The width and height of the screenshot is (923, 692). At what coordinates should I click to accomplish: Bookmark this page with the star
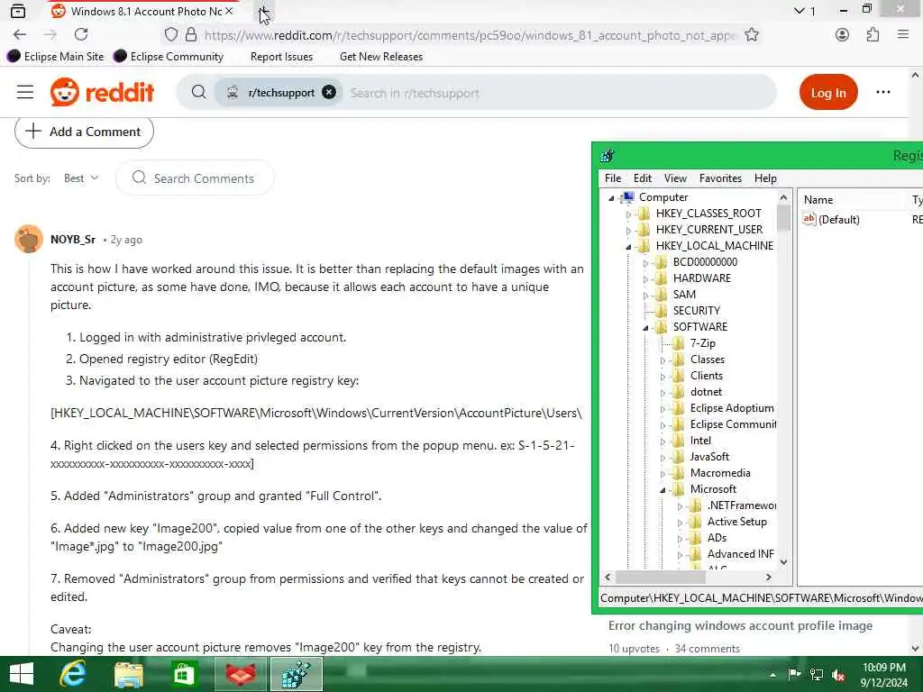click(751, 35)
